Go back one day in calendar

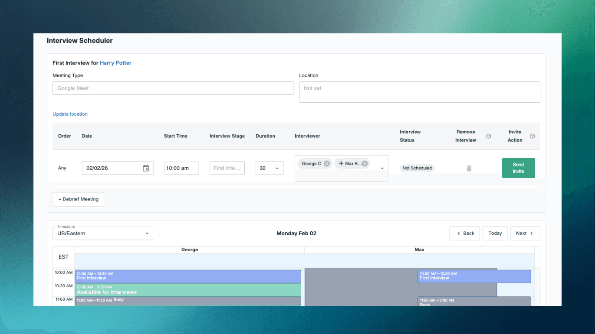coord(465,233)
